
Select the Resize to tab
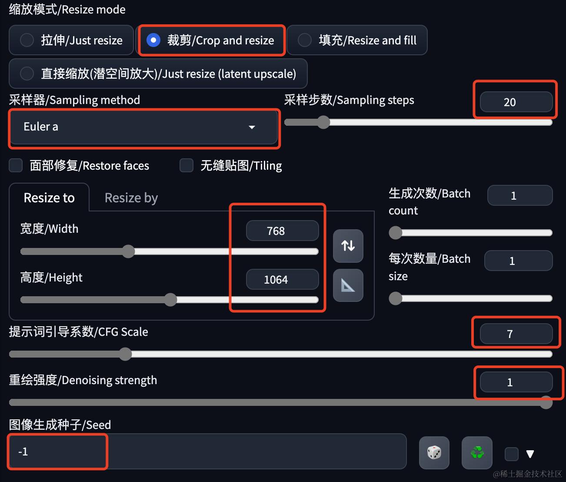pos(49,198)
